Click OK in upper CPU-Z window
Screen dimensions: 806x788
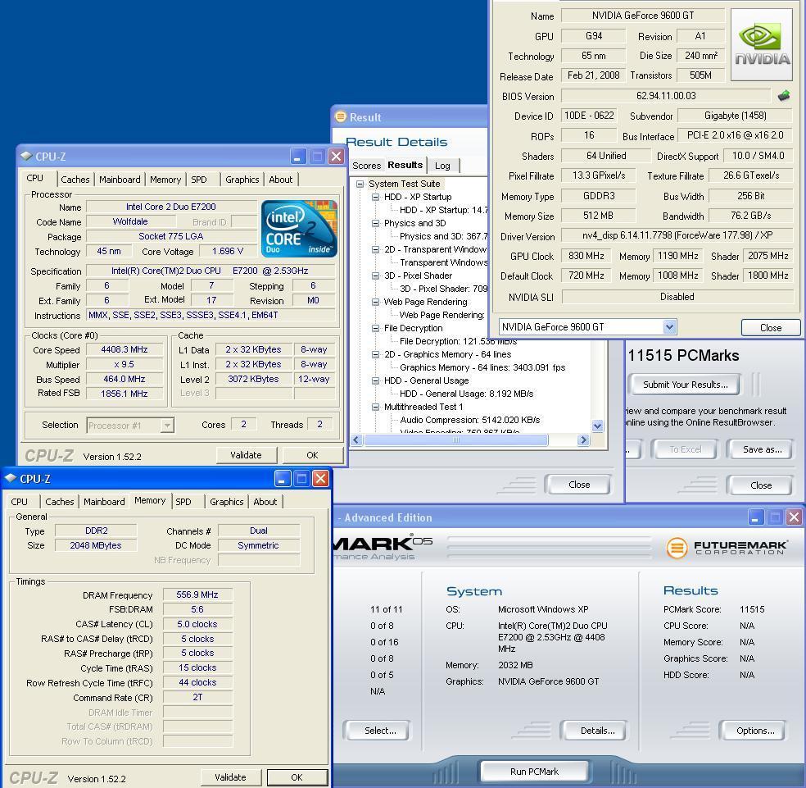313,456
